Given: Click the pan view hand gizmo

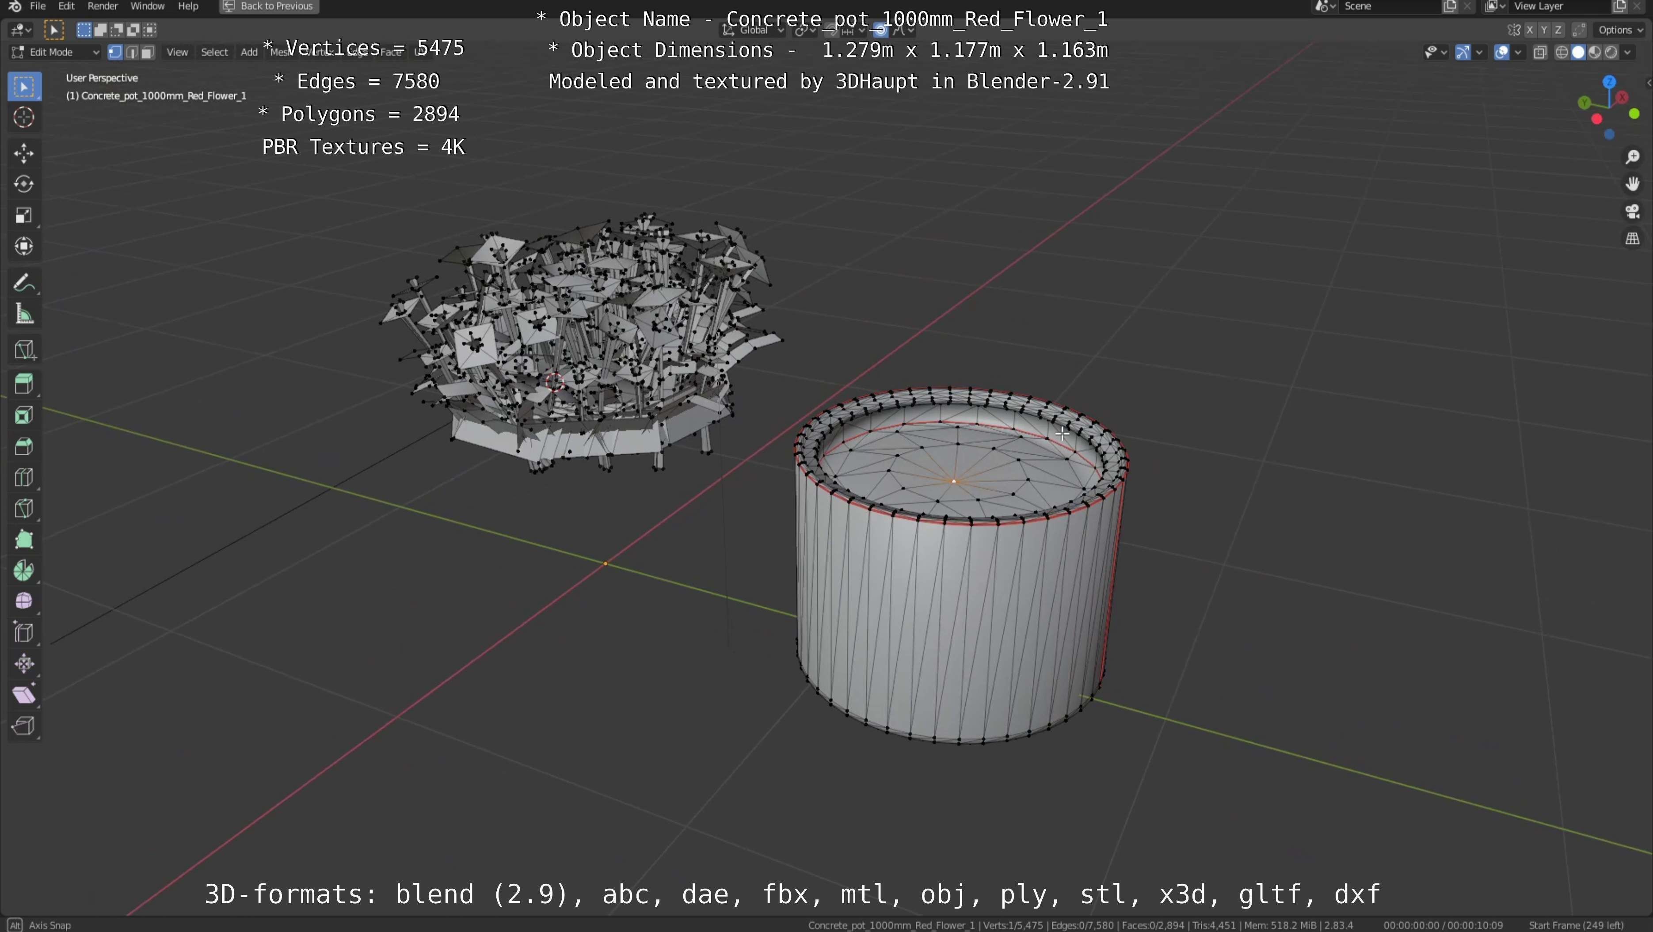Looking at the screenshot, I should point(1633,184).
